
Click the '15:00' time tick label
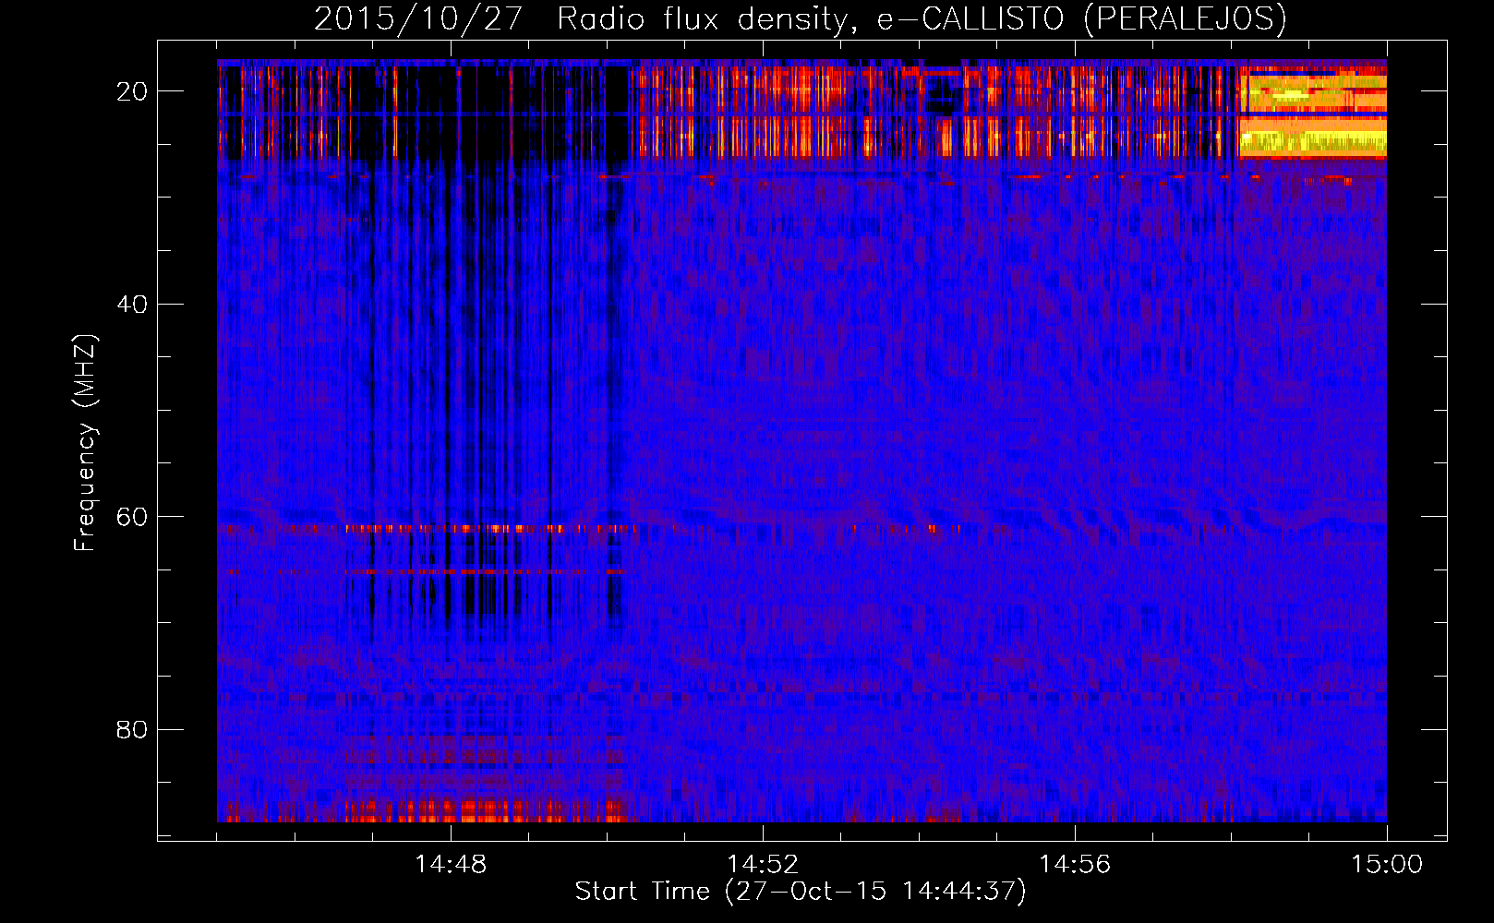click(x=1387, y=865)
